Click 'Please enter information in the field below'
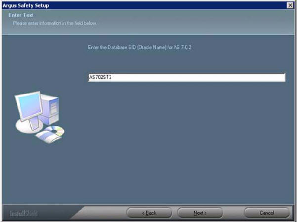297x223 pixels. (55, 23)
